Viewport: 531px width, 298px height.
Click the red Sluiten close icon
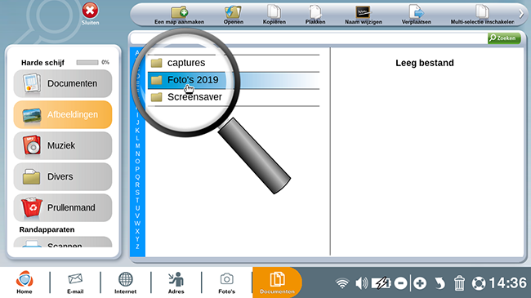tap(90, 11)
